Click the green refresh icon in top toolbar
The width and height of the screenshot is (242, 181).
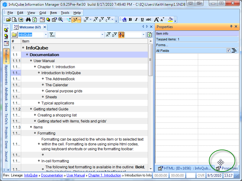coord(34,20)
